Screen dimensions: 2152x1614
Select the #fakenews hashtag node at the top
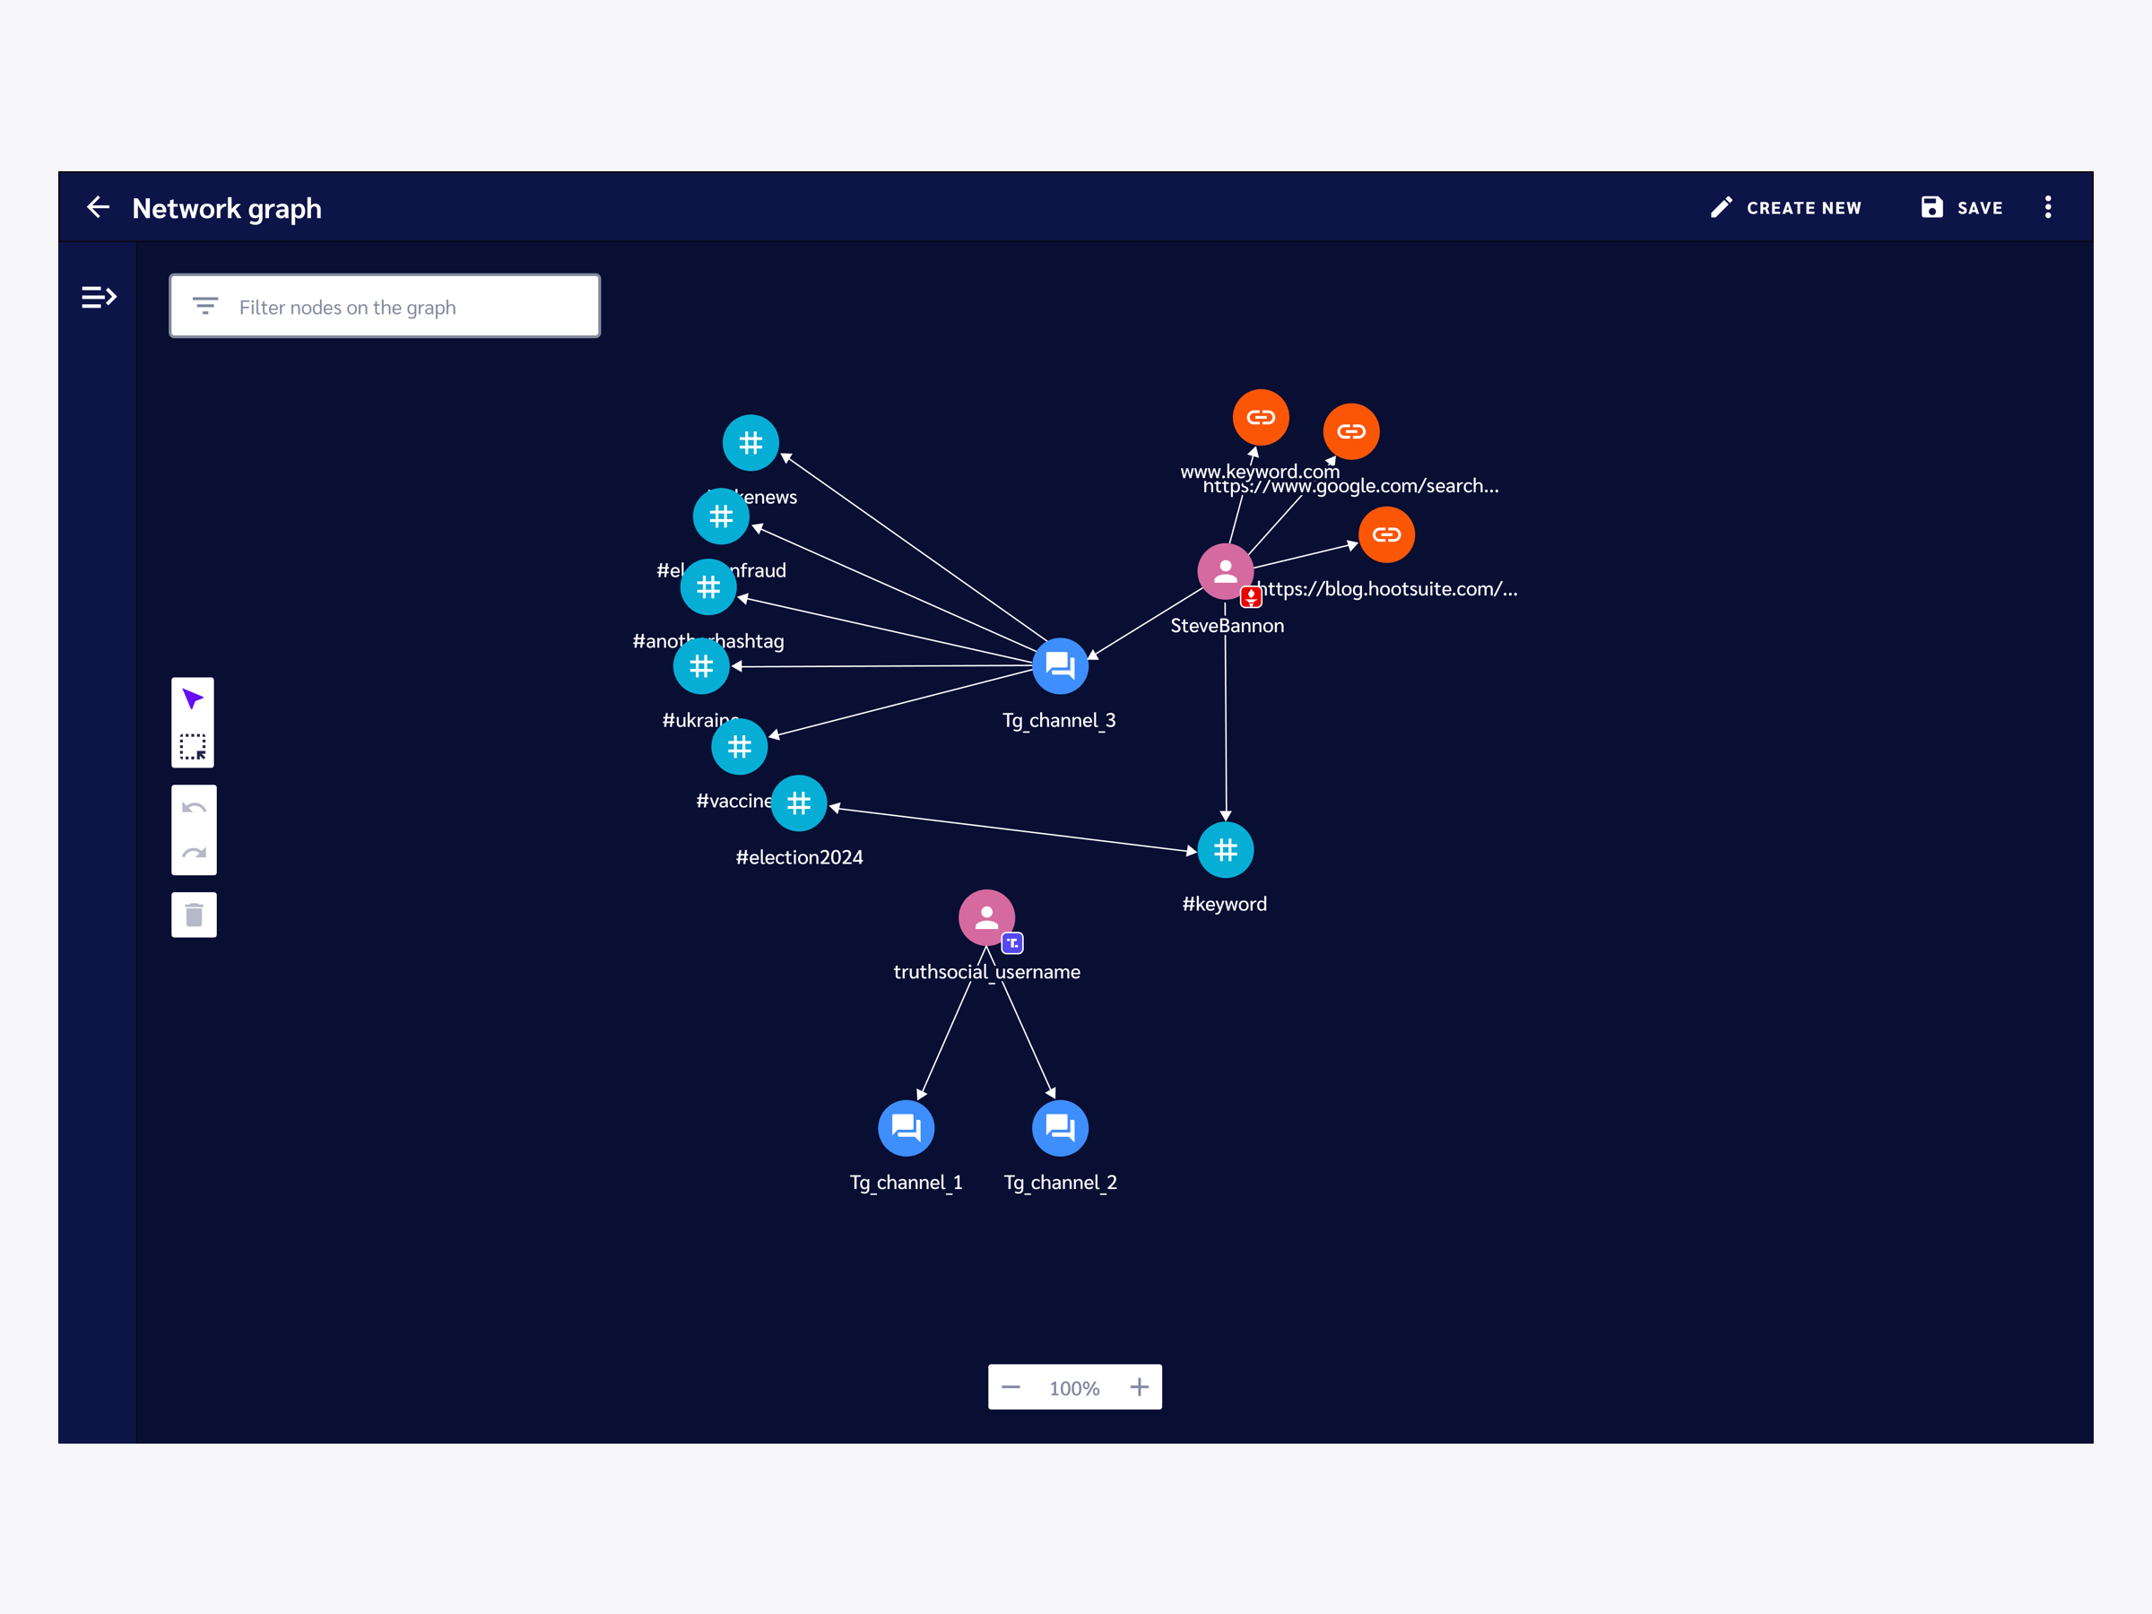coord(751,444)
